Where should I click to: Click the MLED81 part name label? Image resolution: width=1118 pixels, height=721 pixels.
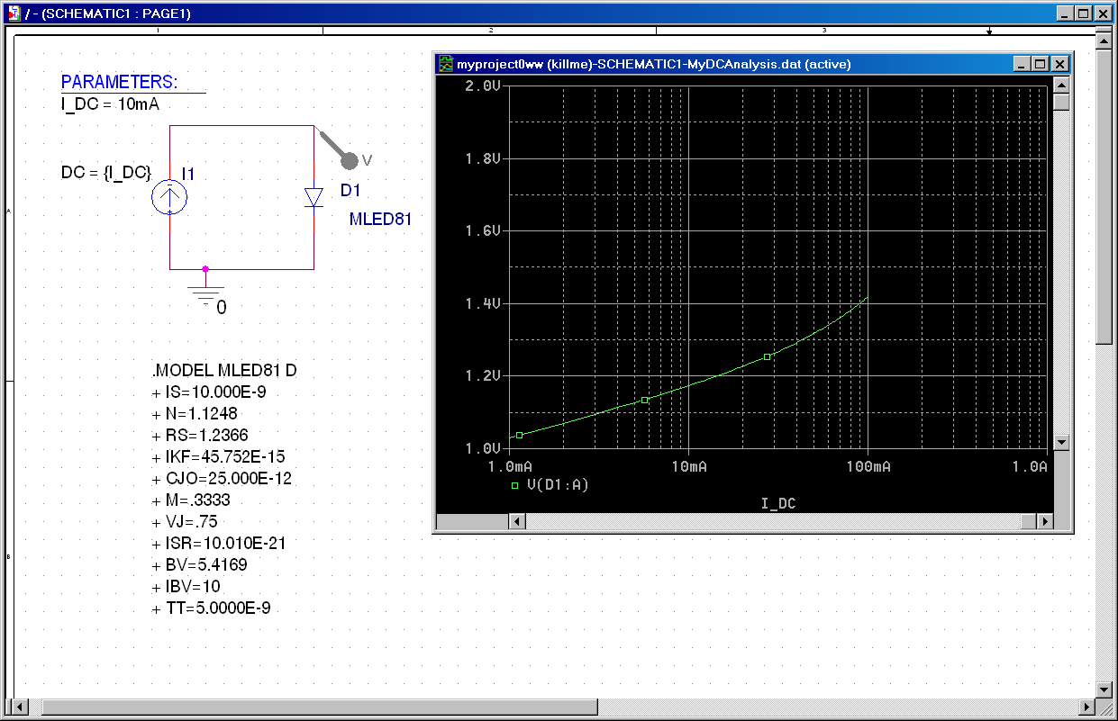tap(380, 220)
